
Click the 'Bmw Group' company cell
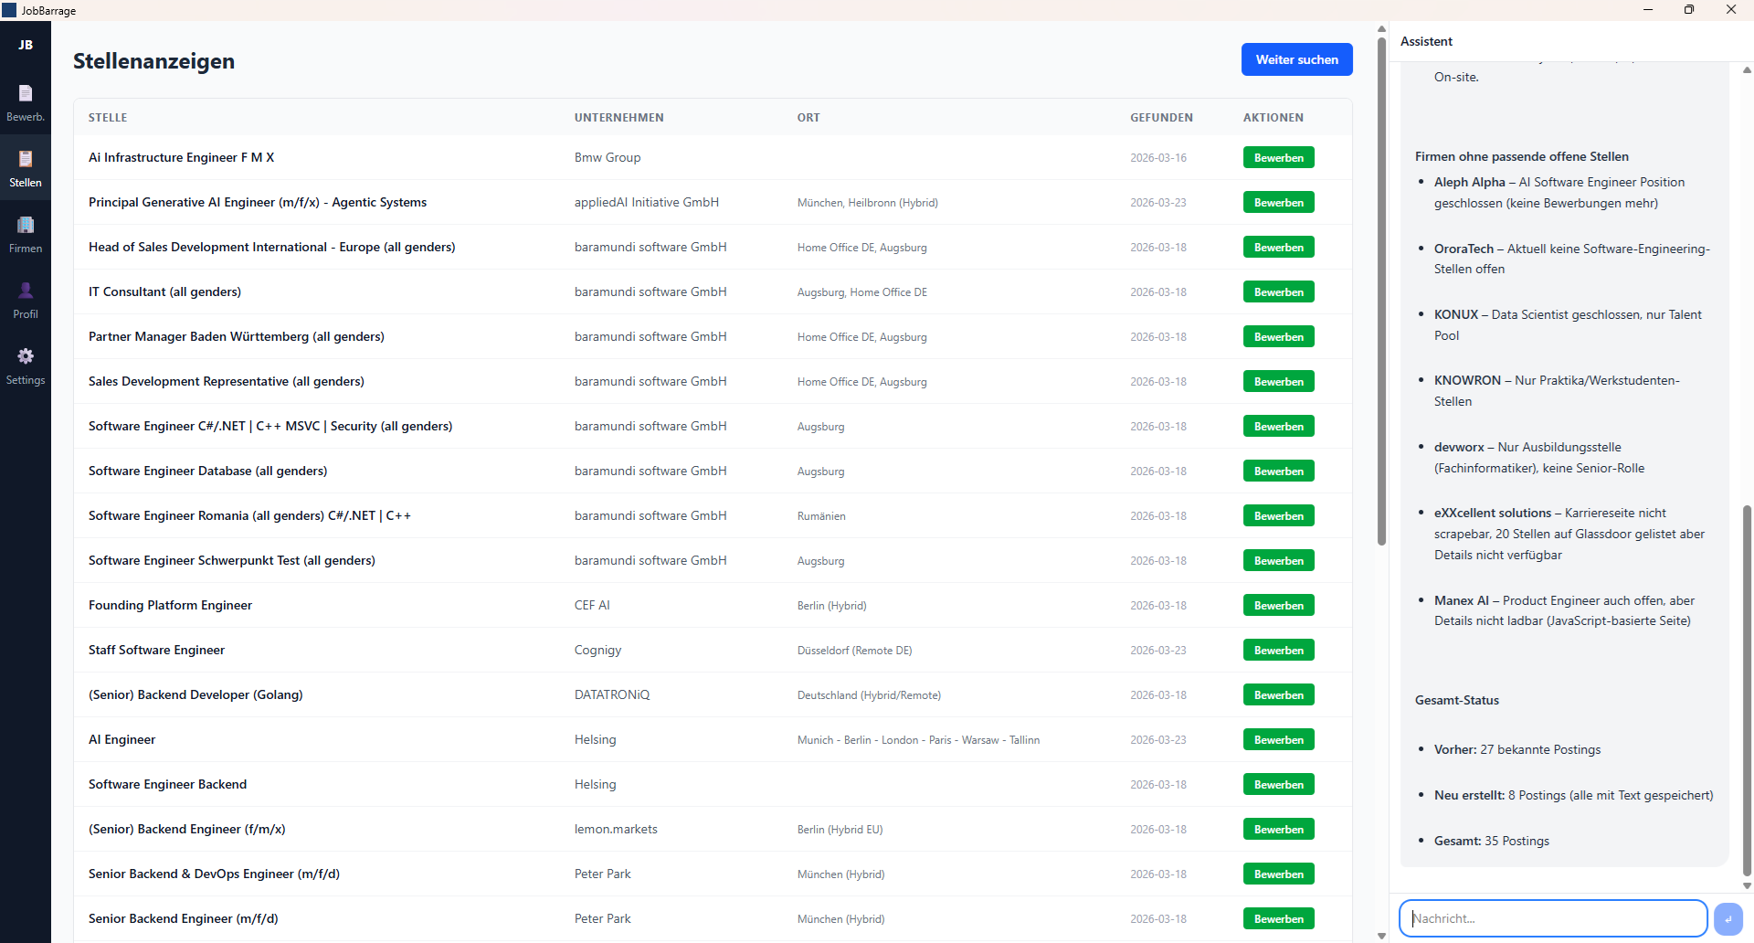(608, 157)
